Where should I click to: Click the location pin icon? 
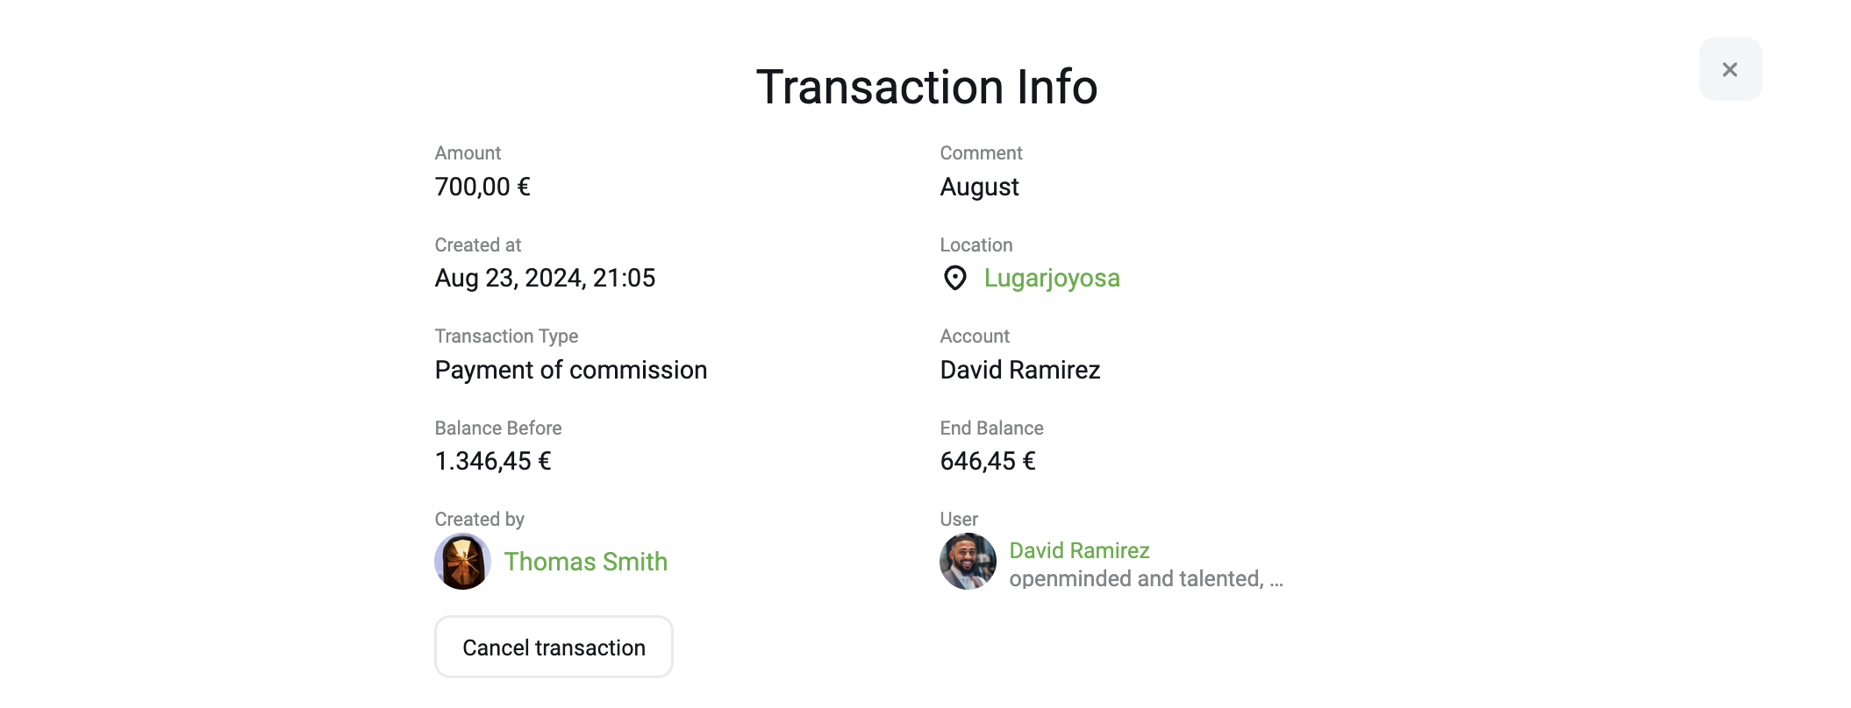(954, 278)
